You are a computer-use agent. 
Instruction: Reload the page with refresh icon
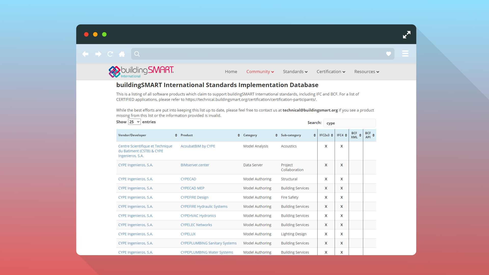coord(110,54)
